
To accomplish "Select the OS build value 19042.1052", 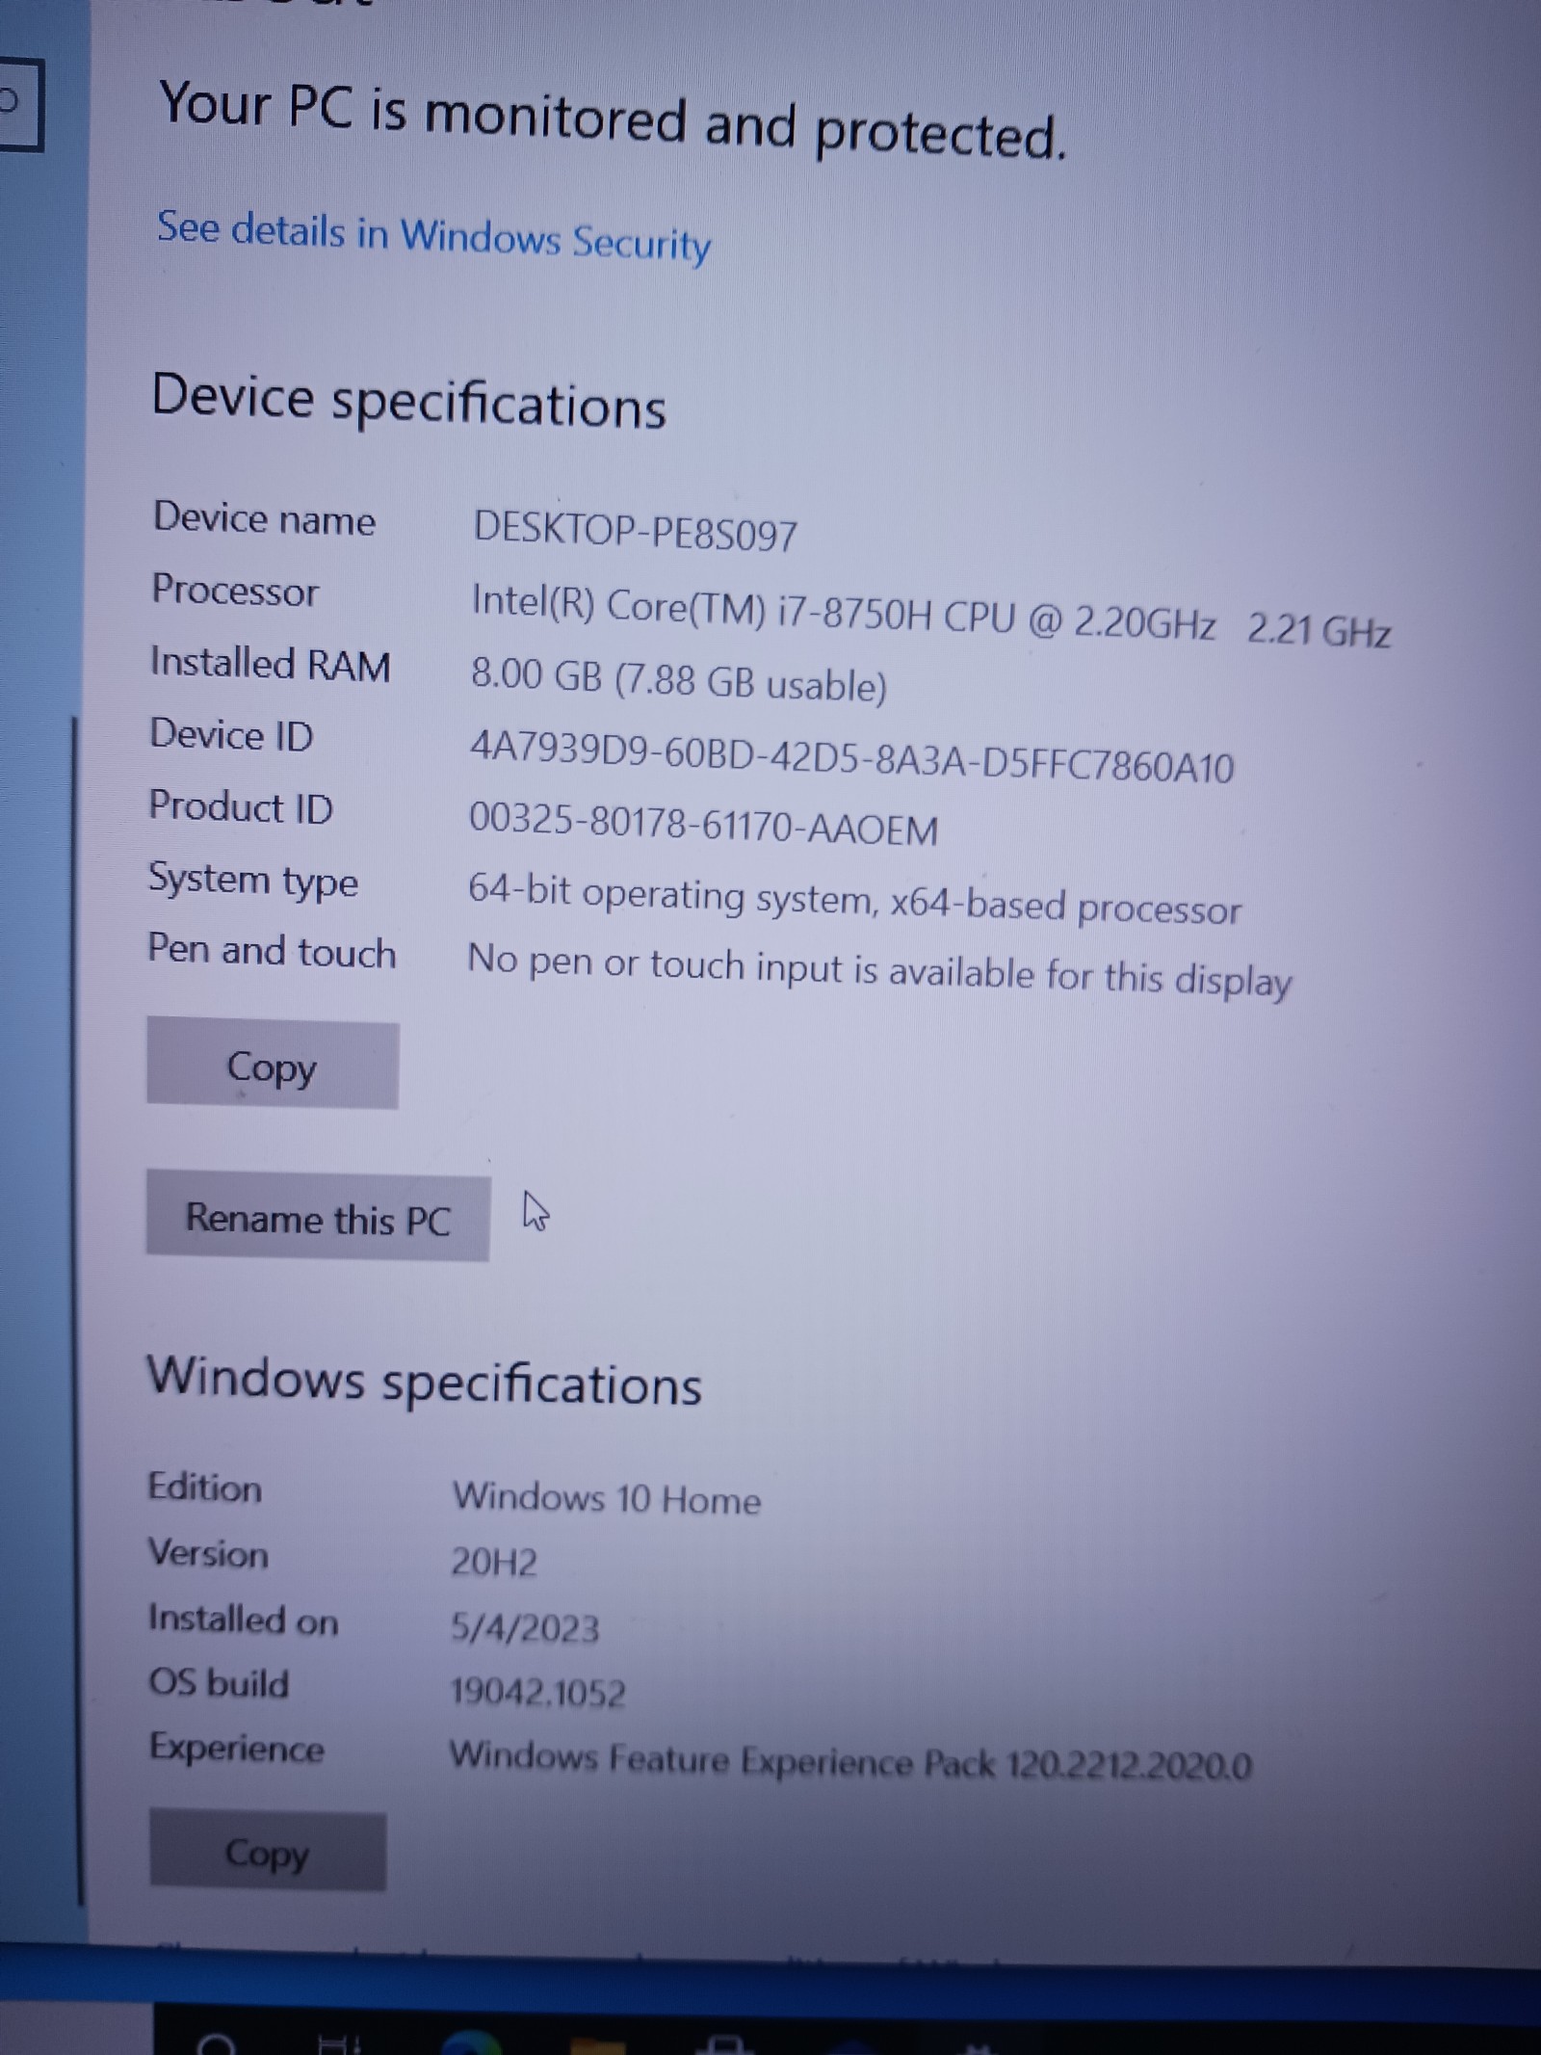I will [x=538, y=1693].
